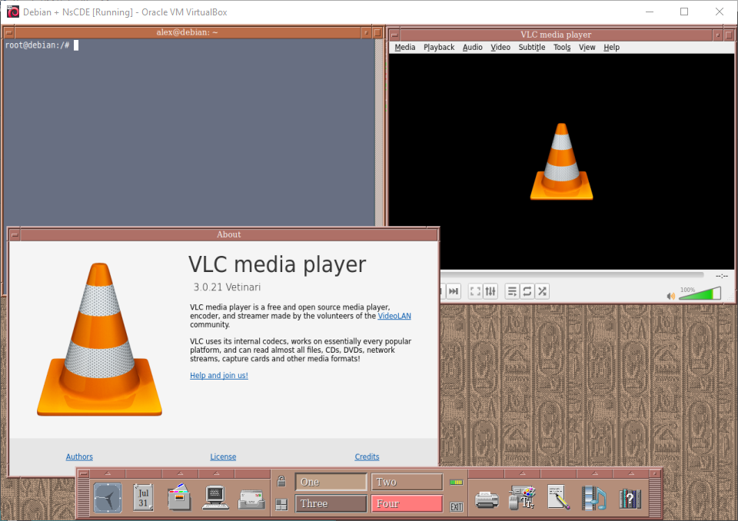Image resolution: width=738 pixels, height=521 pixels.
Task: Toggle fullscreen mode in VLC
Action: coord(475,291)
